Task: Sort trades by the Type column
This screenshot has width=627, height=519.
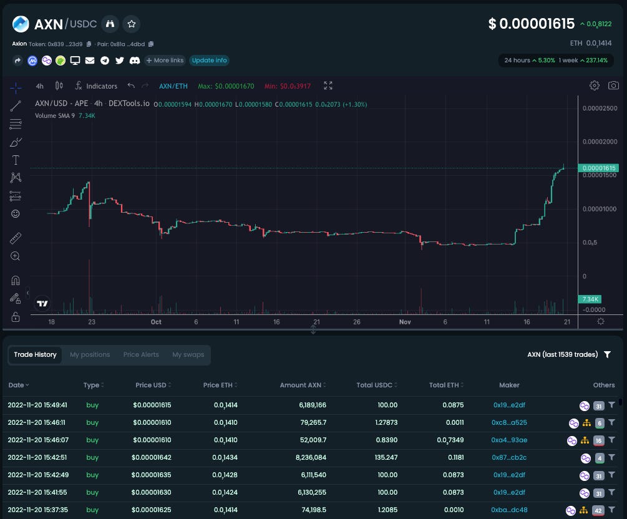Action: coord(94,385)
